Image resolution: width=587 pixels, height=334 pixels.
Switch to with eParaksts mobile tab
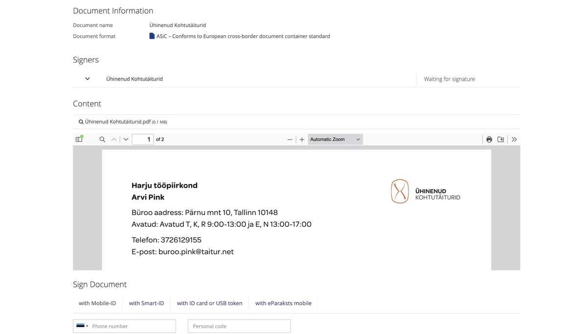(283, 303)
